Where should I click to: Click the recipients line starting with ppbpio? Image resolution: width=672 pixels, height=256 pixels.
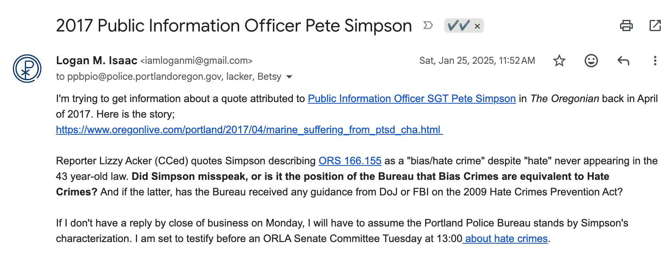coord(169,77)
